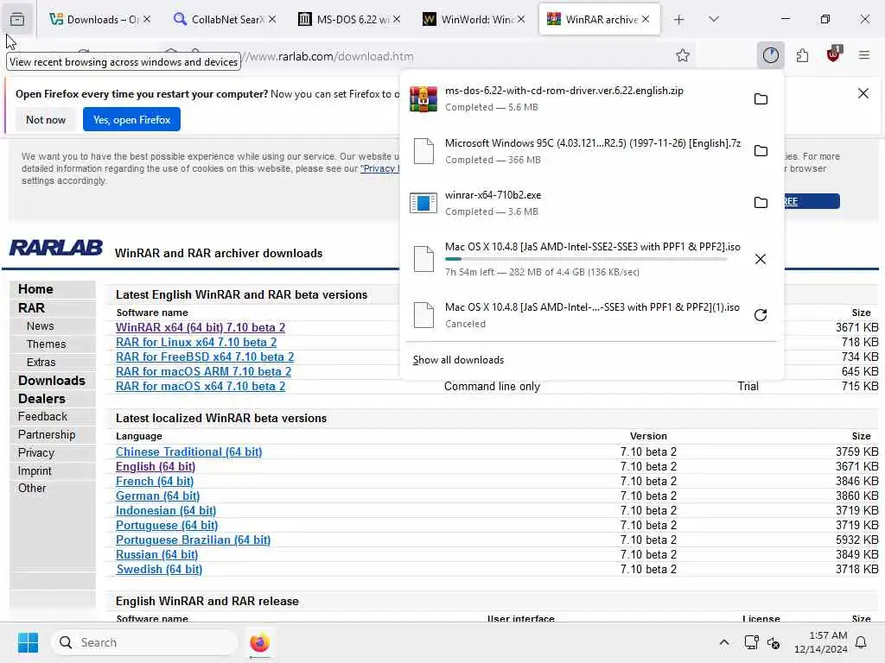
Task: Show winrar-x64-710b2.exe in folder
Action: tap(761, 202)
